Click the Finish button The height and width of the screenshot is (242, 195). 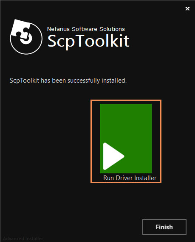point(164,227)
